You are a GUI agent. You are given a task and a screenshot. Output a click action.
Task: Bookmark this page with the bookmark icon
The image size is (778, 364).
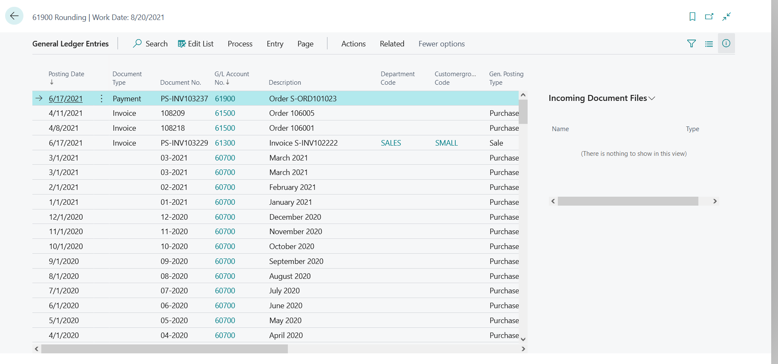tap(692, 17)
